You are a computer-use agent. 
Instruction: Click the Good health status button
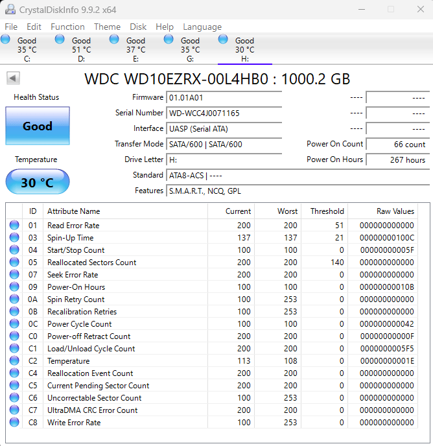pyautogui.click(x=38, y=126)
